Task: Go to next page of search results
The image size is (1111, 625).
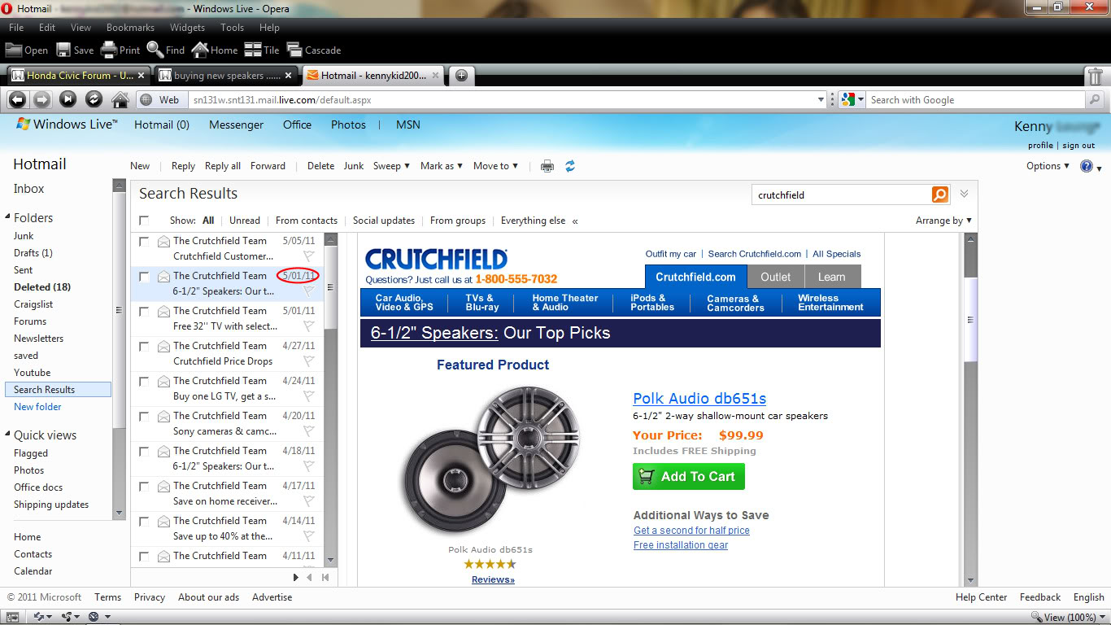Action: (x=296, y=577)
